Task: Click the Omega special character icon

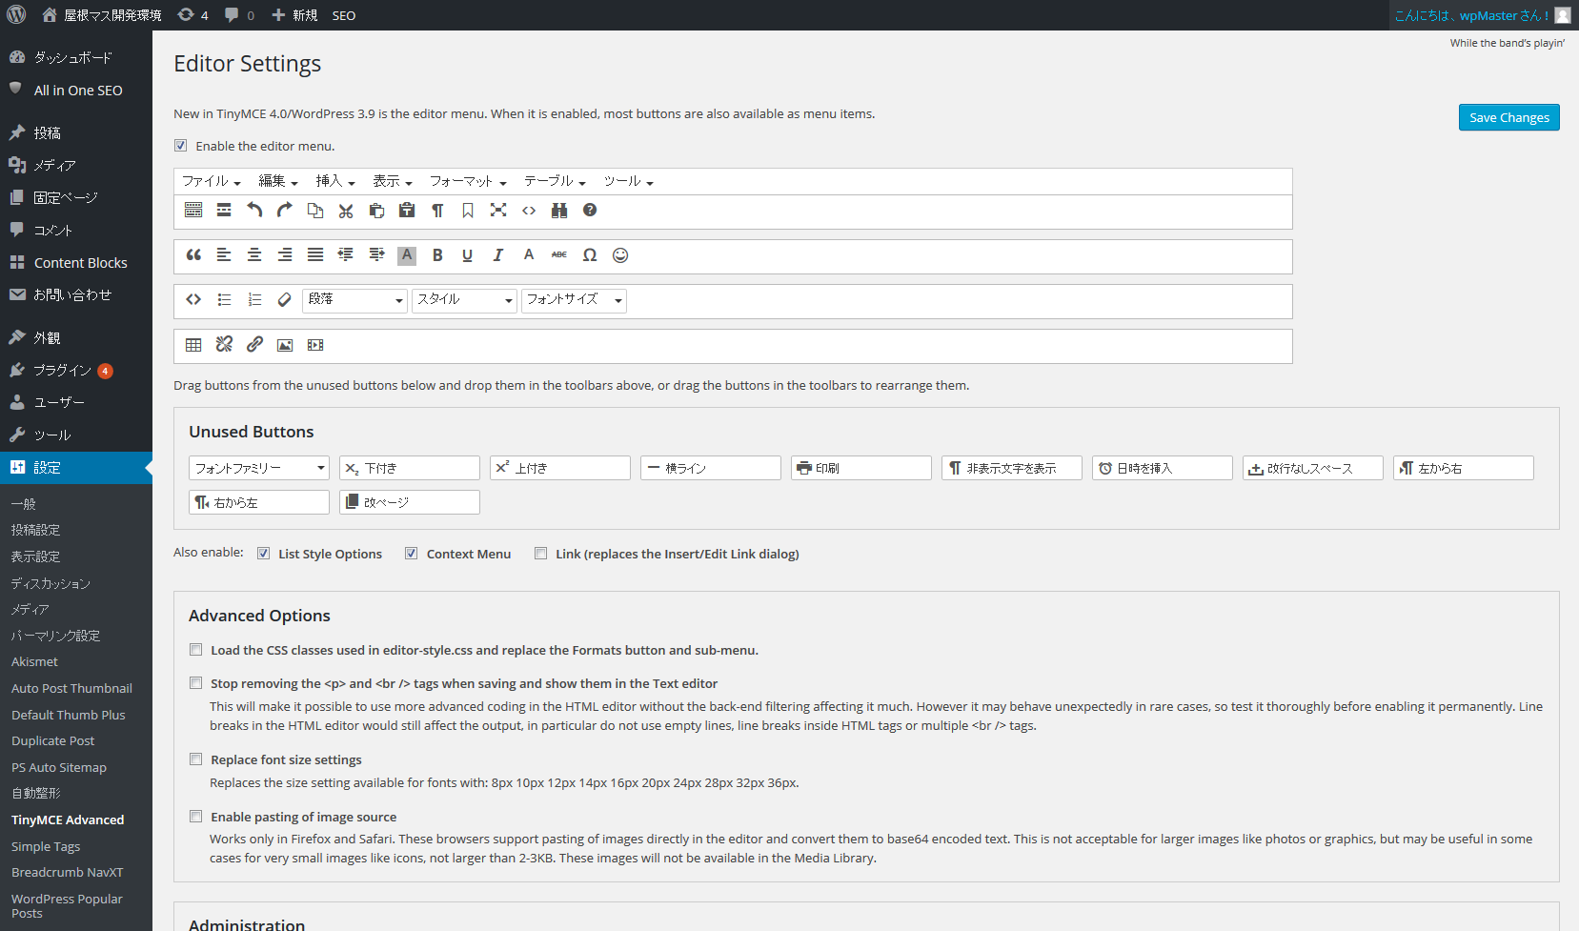Action: (x=590, y=255)
